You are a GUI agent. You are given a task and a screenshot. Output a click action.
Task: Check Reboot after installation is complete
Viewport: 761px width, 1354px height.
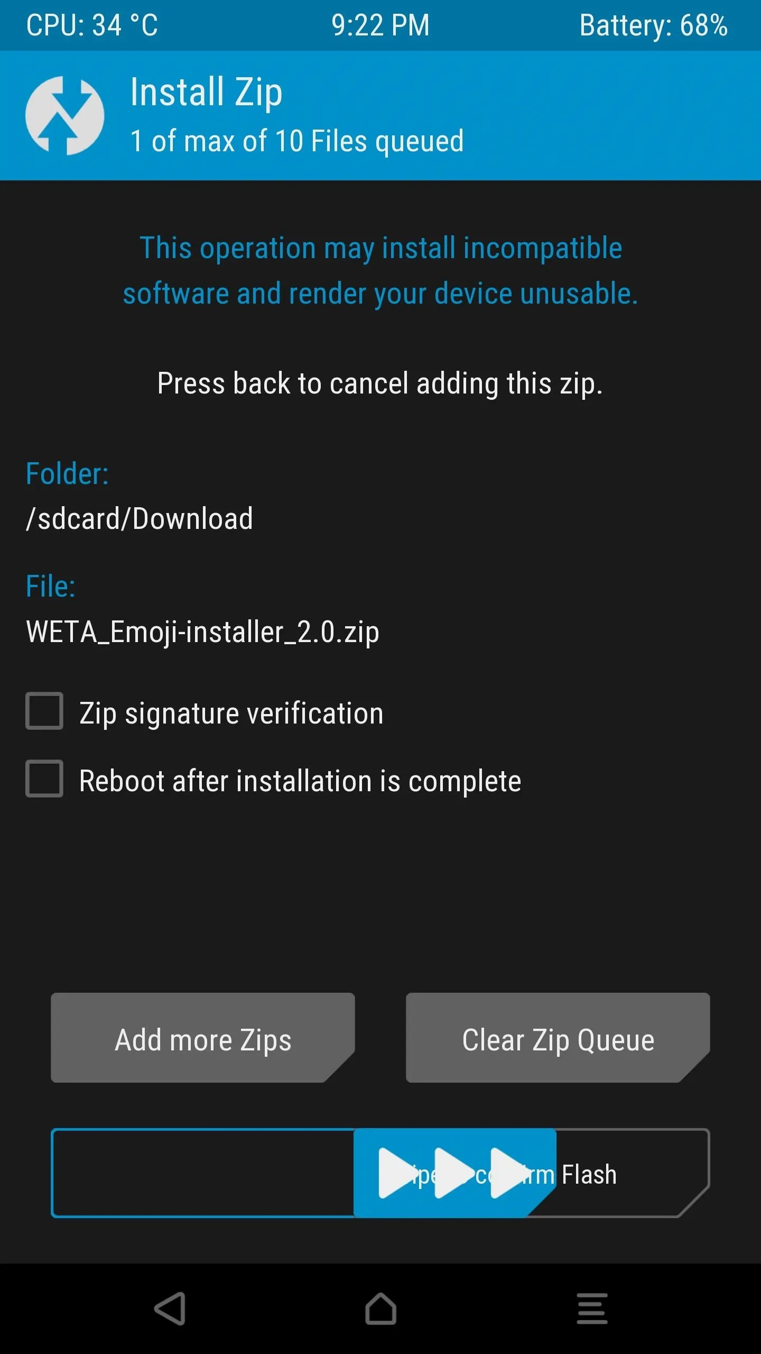[44, 779]
